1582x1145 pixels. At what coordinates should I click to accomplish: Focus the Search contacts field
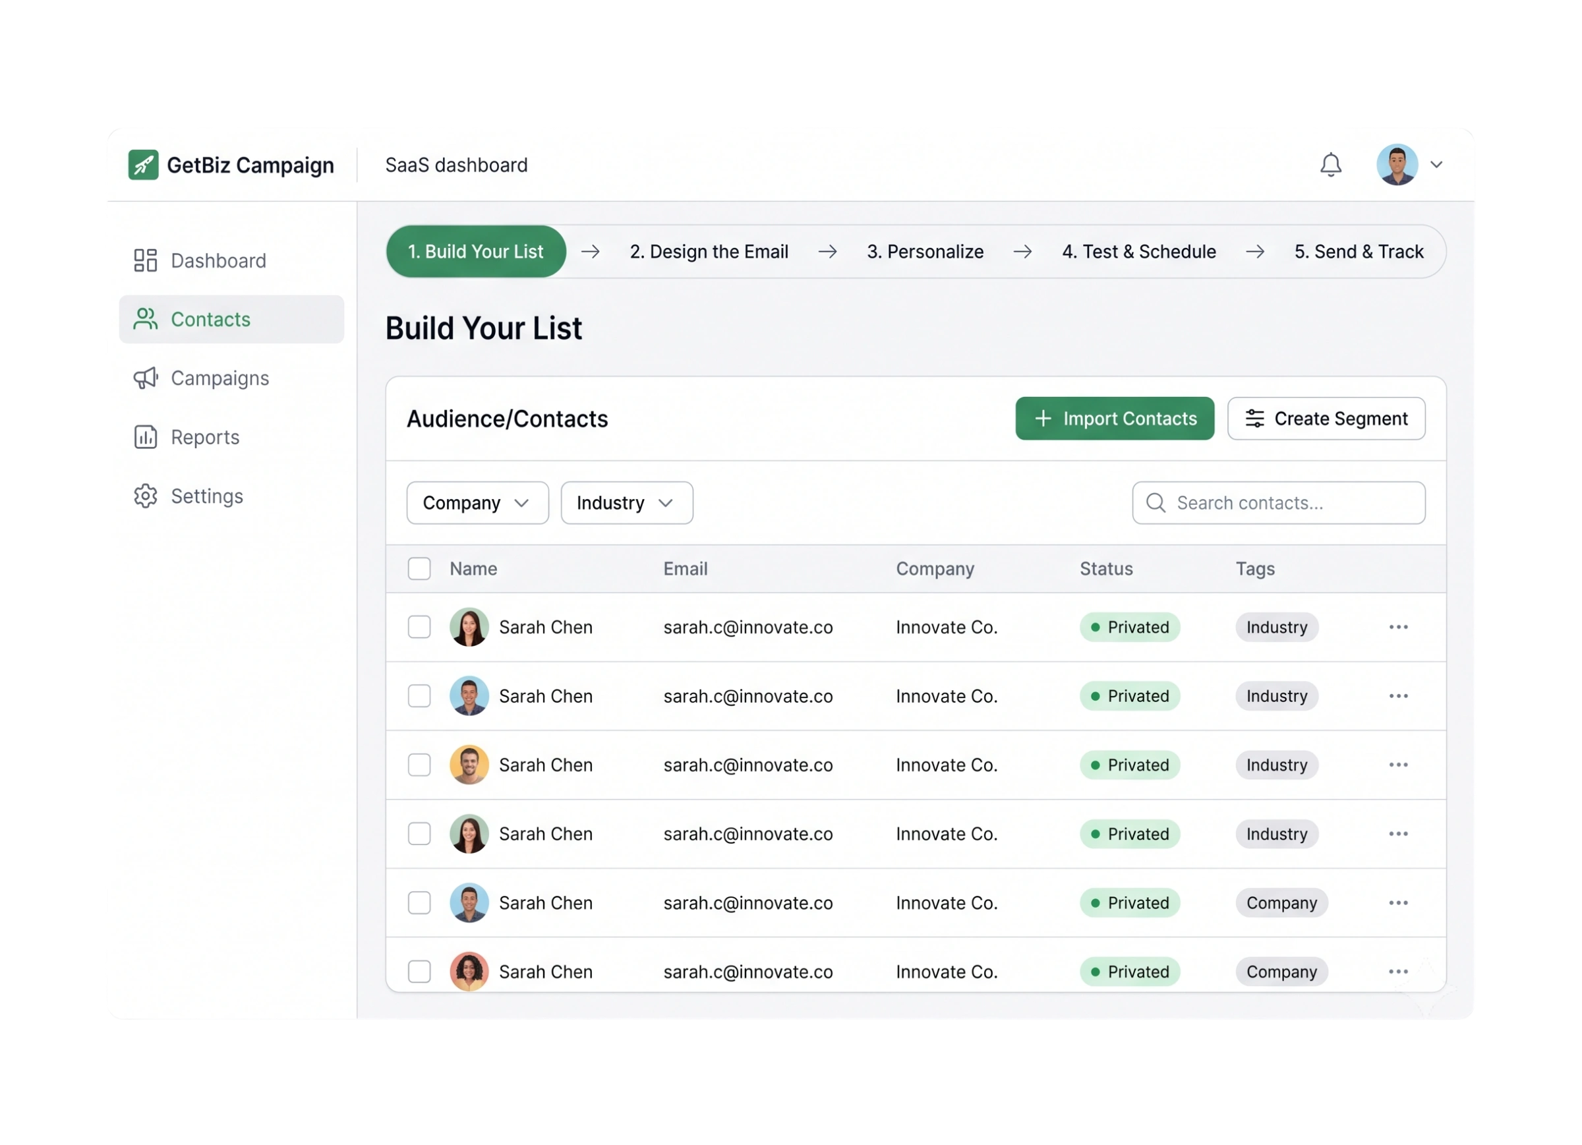pyautogui.click(x=1279, y=503)
